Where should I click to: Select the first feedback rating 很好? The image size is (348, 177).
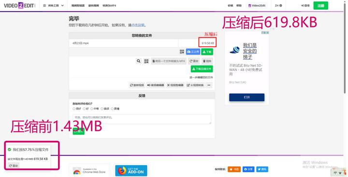74,109
